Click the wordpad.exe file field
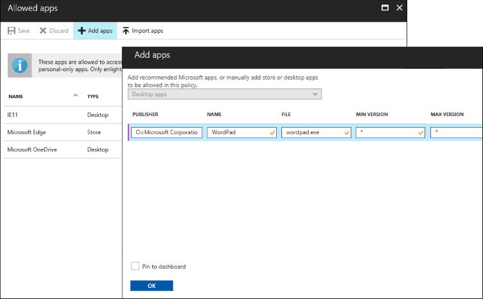Screen dimensions: 483x299 (312, 132)
